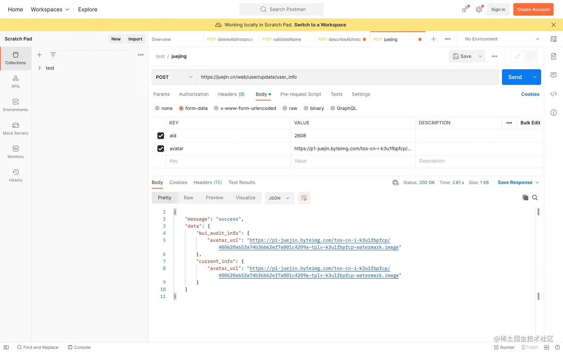Switch to the Headers (9) request tab
The height and width of the screenshot is (352, 563).
231,94
